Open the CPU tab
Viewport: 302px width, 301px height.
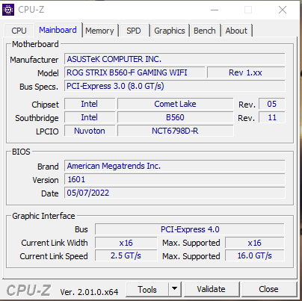click(x=19, y=31)
